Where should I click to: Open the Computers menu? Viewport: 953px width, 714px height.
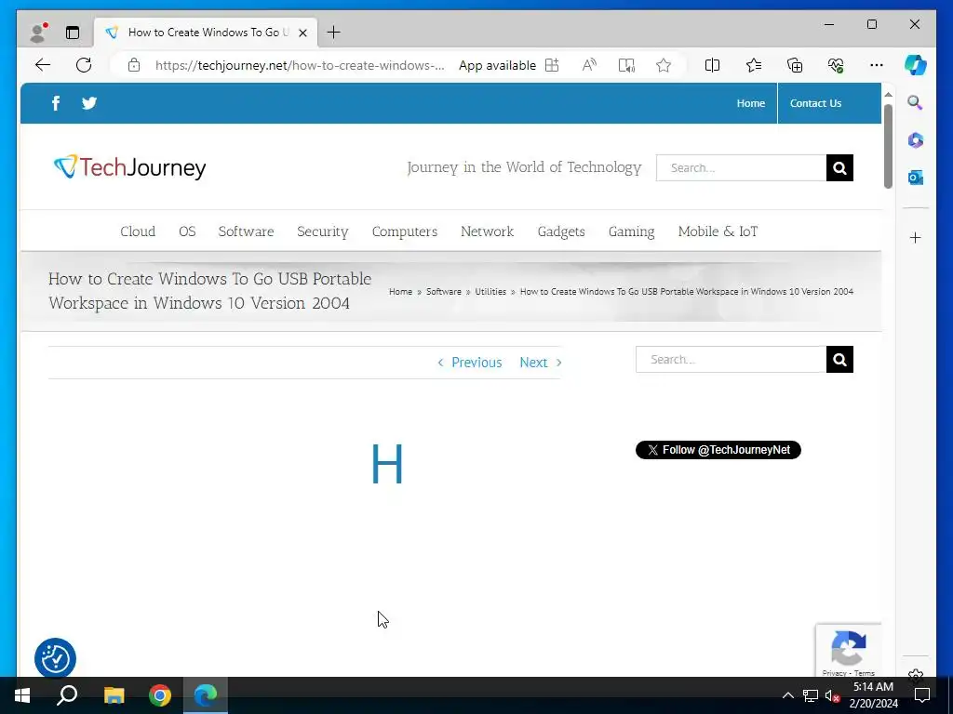point(405,231)
